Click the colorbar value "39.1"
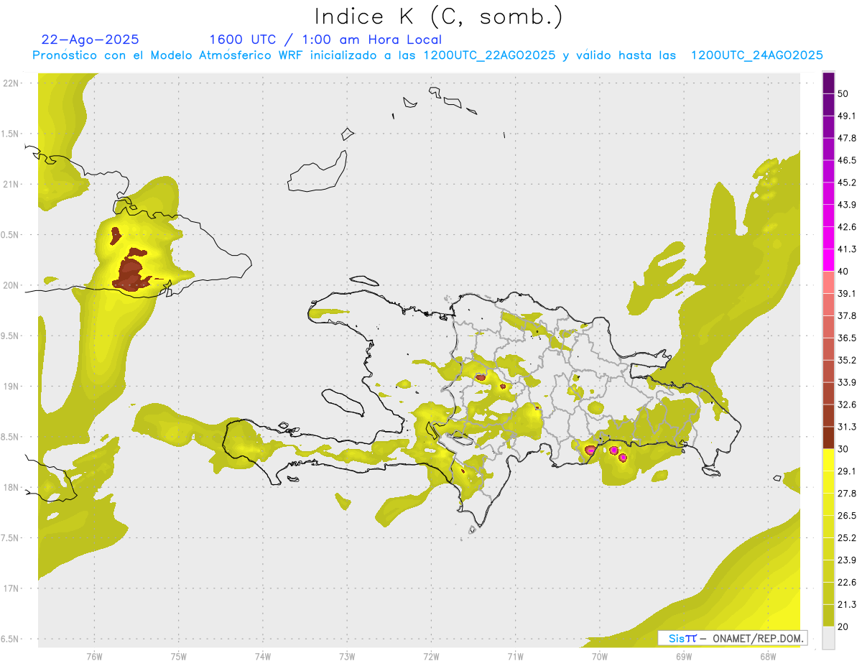The height and width of the screenshot is (666, 862). tap(847, 294)
